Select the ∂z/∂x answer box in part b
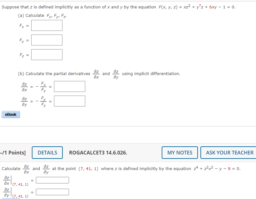 coord(69,86)
